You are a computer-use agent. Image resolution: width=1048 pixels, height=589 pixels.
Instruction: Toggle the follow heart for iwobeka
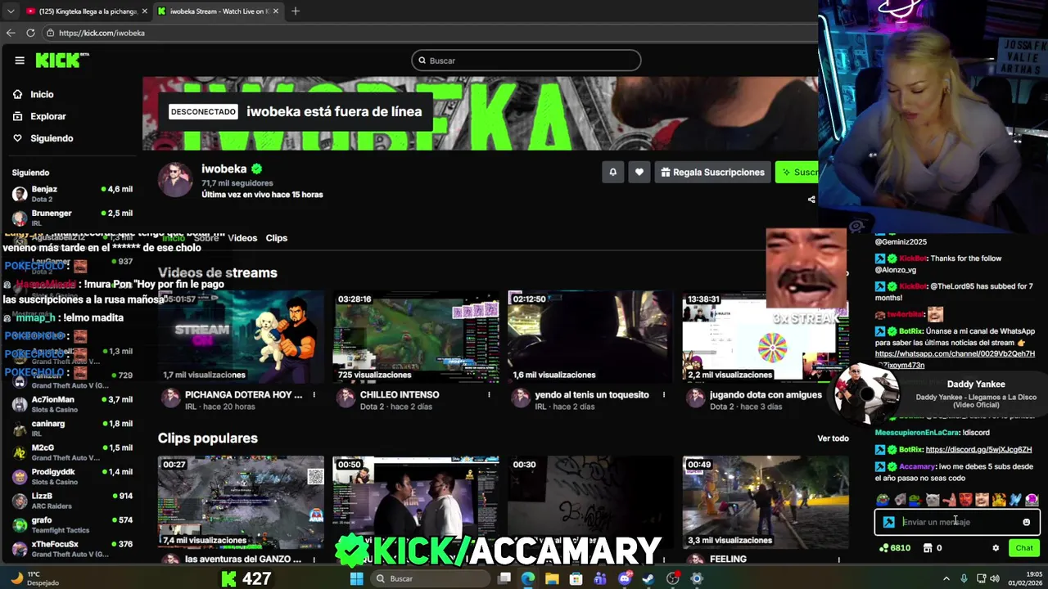[639, 172]
